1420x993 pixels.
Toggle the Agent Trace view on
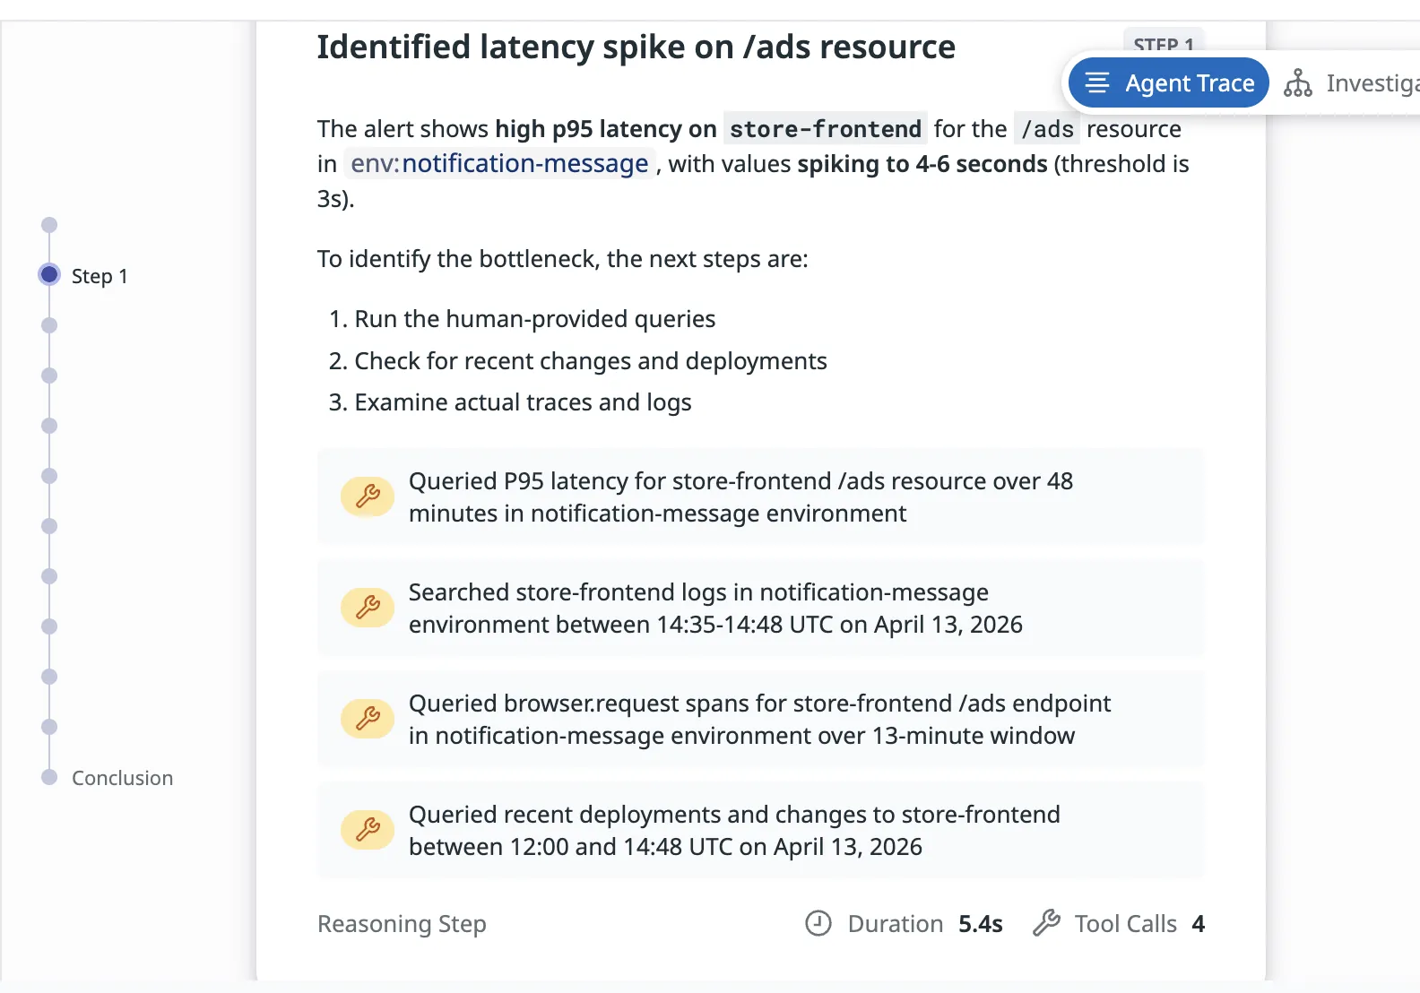1167,82
